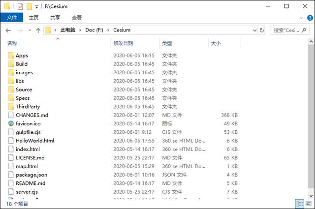Screen dimensions: 315x209
Task: Click the folder icon in the address bar
Action: click(48, 30)
